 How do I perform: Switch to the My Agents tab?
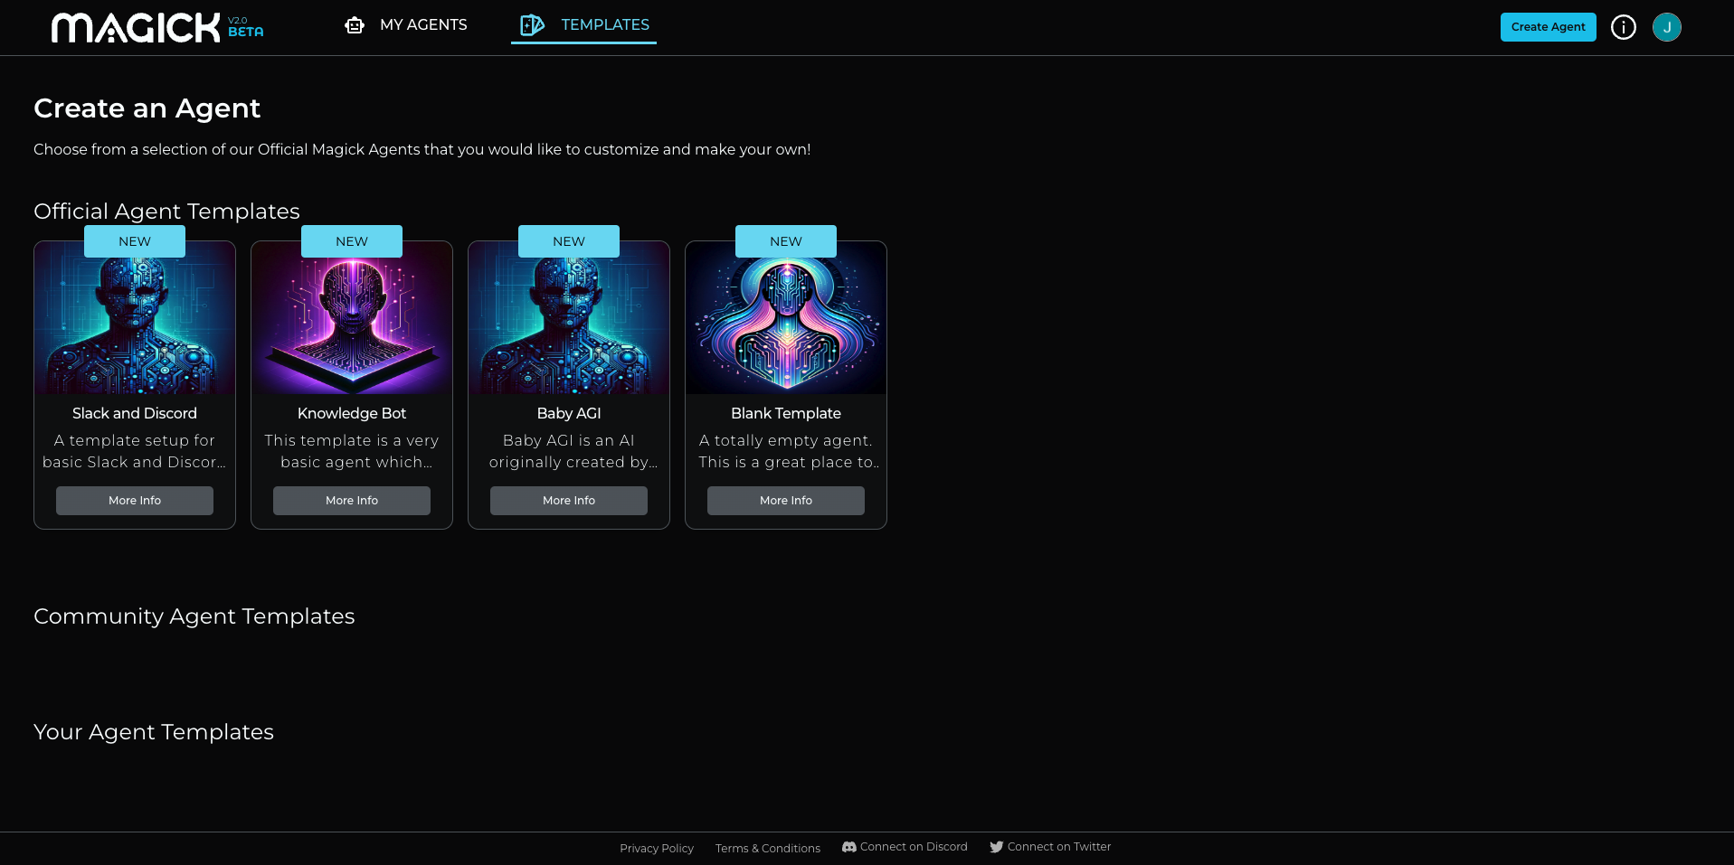[423, 25]
